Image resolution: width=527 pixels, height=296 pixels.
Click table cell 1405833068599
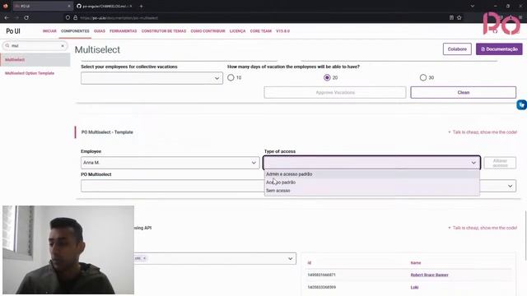point(321,287)
